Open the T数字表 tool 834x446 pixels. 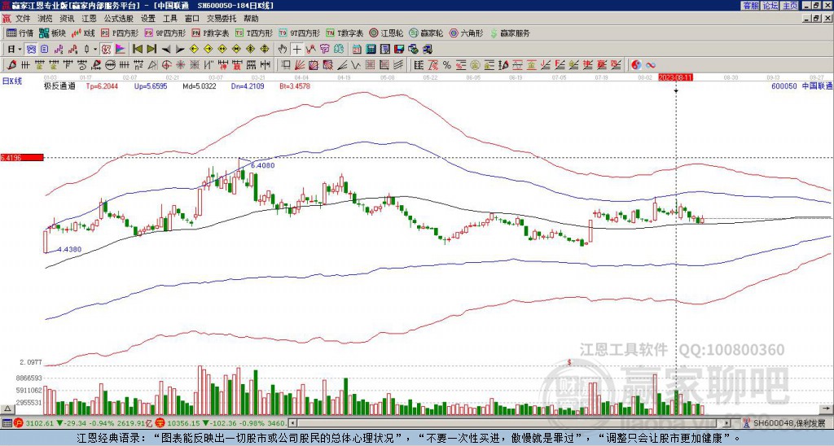[345, 33]
